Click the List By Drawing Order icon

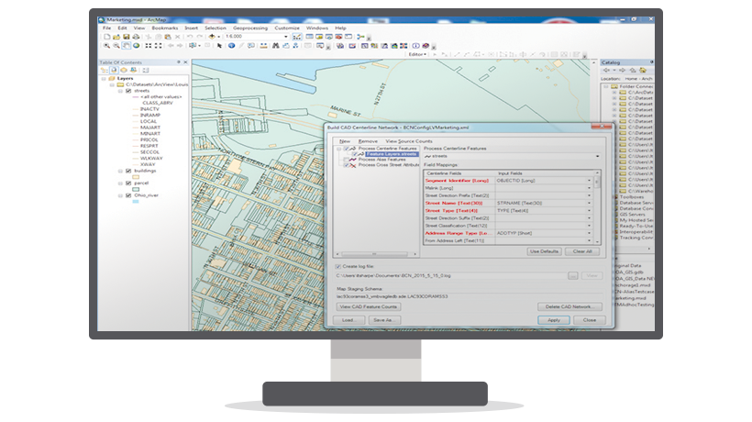tap(104, 70)
